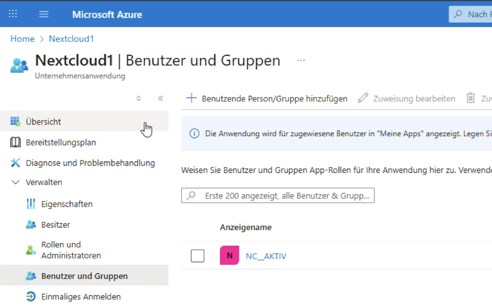Click the Bereitstellungsplan book icon
Viewport: 492px width, 306px height.
(x=15, y=142)
